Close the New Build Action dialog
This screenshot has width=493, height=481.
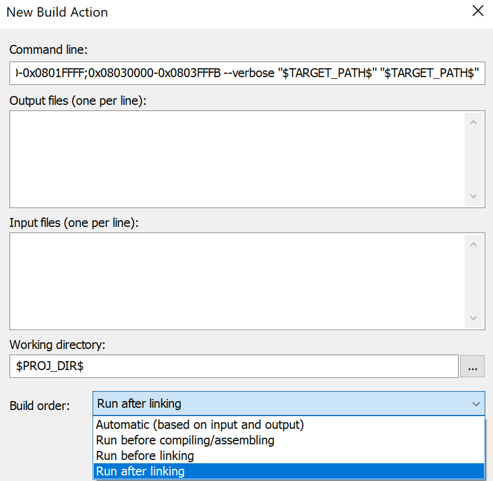(x=478, y=11)
